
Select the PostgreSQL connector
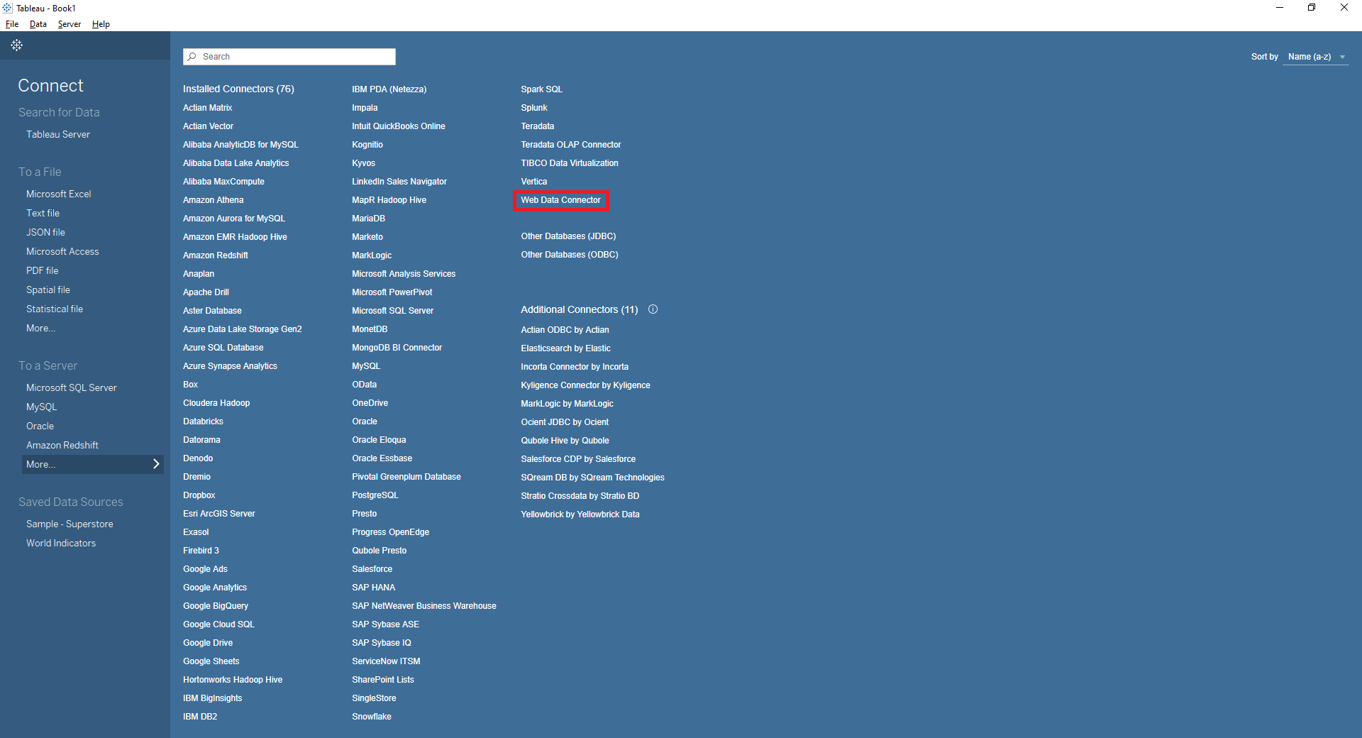pos(375,495)
